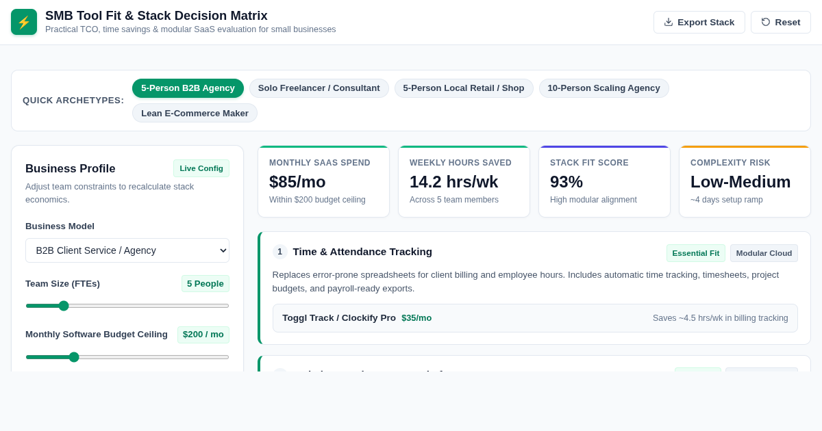Click the '$35/mo' price text
The image size is (822, 431).
point(416,318)
